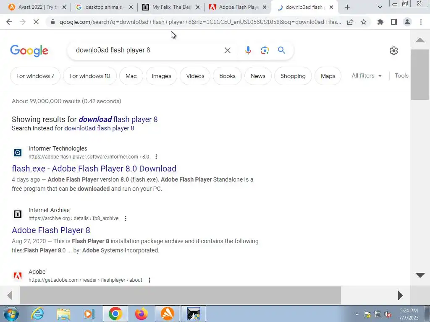This screenshot has width=430, height=322.
Task: Close the desktop animals tab
Action: 131,8
